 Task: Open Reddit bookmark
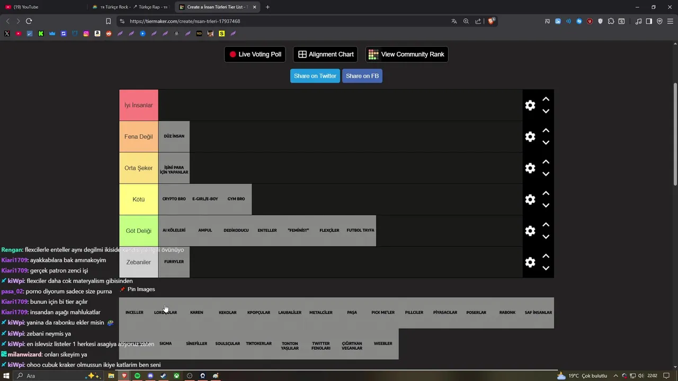[x=109, y=33]
